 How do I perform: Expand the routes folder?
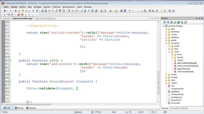(x=166, y=74)
